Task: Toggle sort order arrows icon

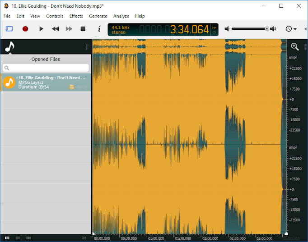Action: point(84,238)
